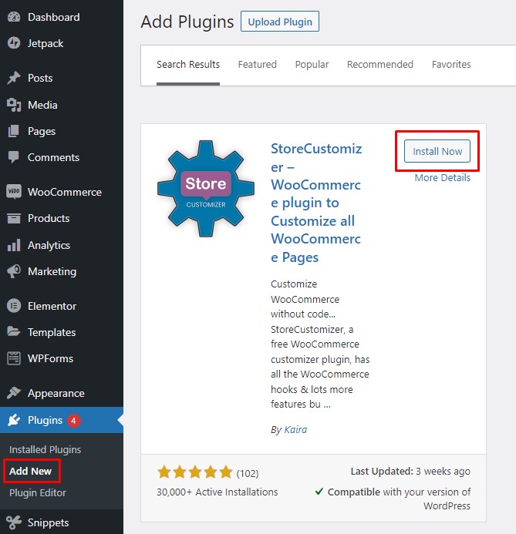Open the Posts menu label

[x=40, y=78]
